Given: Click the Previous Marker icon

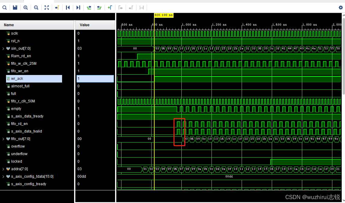Looking at the screenshot, I should (x=120, y=8).
